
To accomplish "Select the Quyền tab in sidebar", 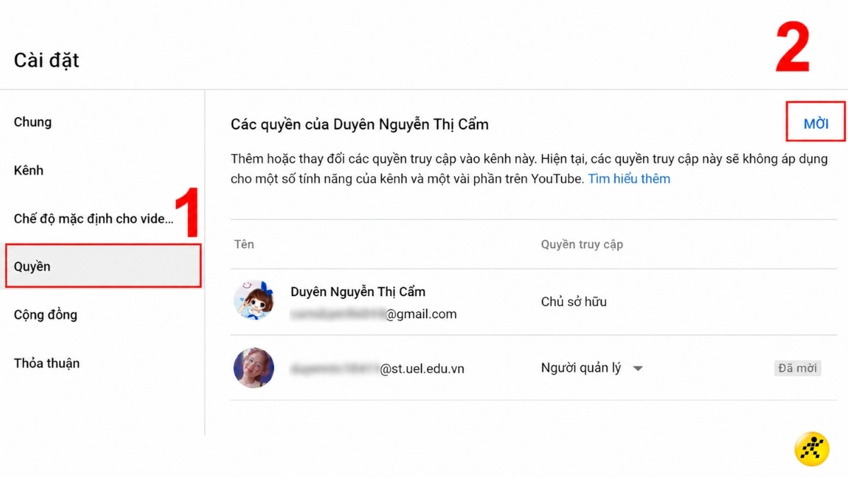I will pos(103,266).
